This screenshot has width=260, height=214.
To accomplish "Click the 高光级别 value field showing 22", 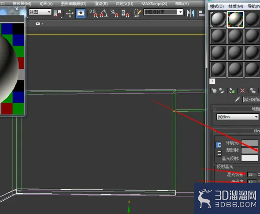I will (x=252, y=174).
